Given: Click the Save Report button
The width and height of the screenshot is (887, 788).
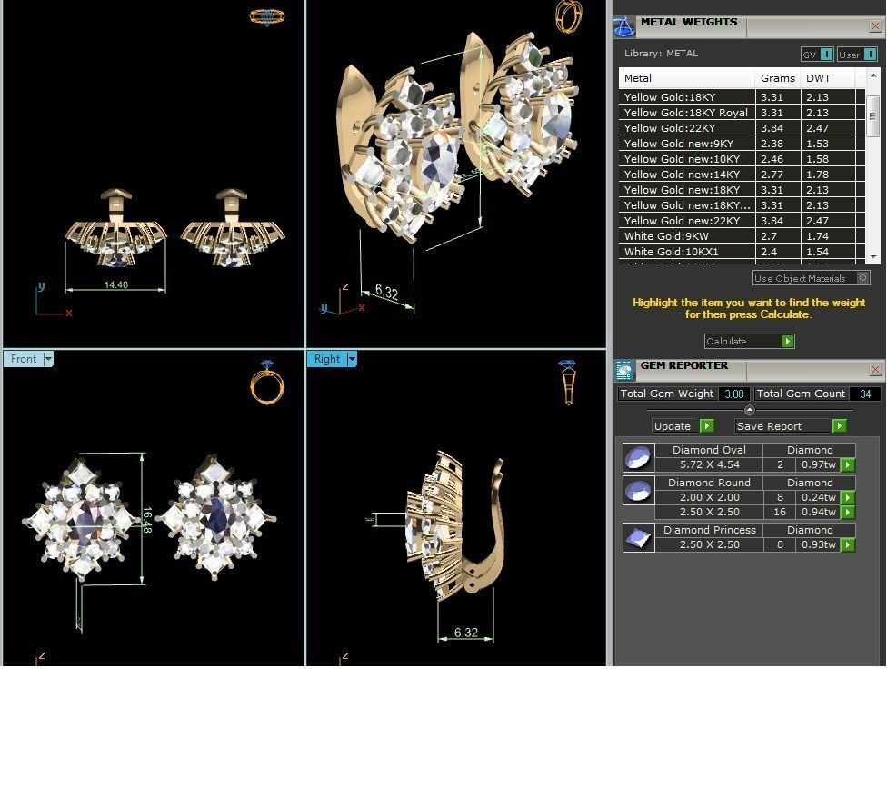Looking at the screenshot, I should tap(791, 426).
